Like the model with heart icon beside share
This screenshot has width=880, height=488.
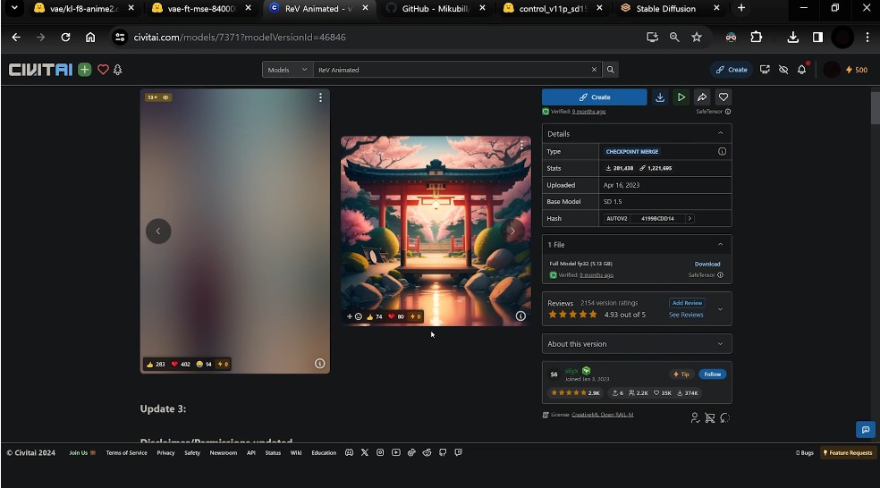point(723,97)
